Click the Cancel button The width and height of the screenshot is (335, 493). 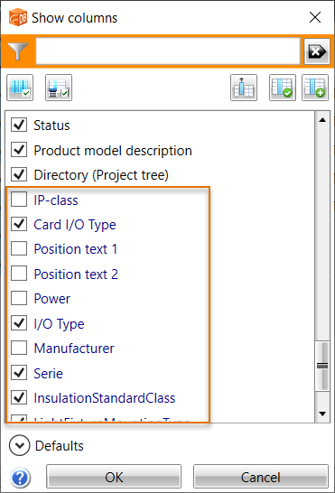(x=261, y=477)
